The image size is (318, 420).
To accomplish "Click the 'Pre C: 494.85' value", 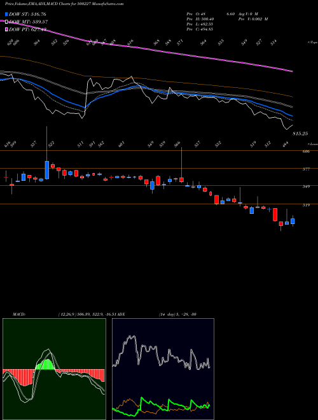I will [x=200, y=29].
